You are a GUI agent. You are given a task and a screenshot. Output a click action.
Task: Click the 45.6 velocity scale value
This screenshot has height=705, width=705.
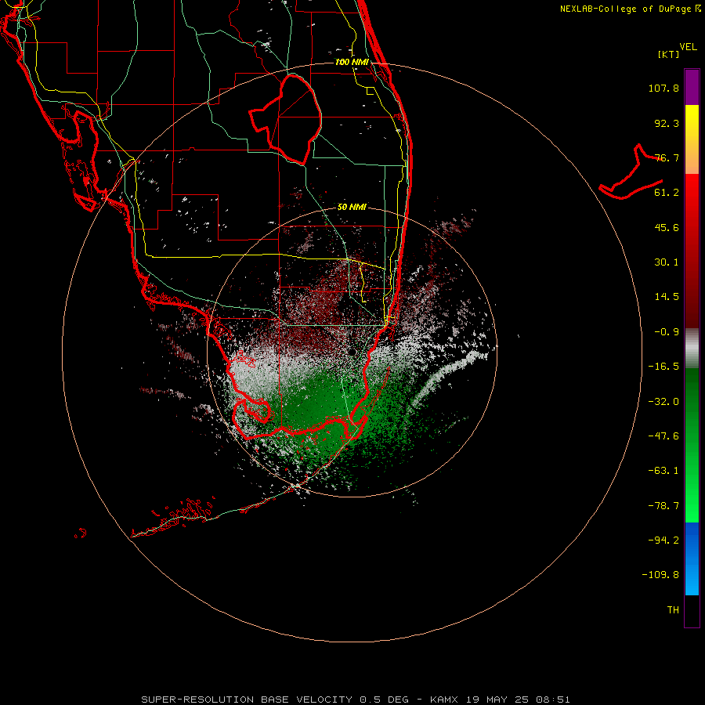667,227
